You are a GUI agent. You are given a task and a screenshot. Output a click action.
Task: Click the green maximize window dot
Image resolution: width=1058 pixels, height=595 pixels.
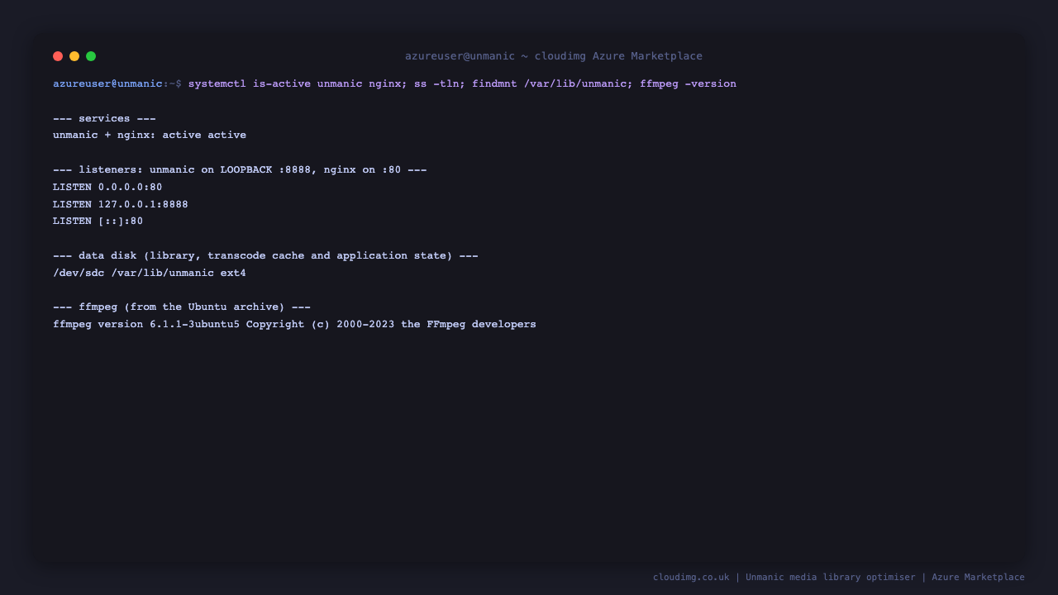click(x=91, y=56)
